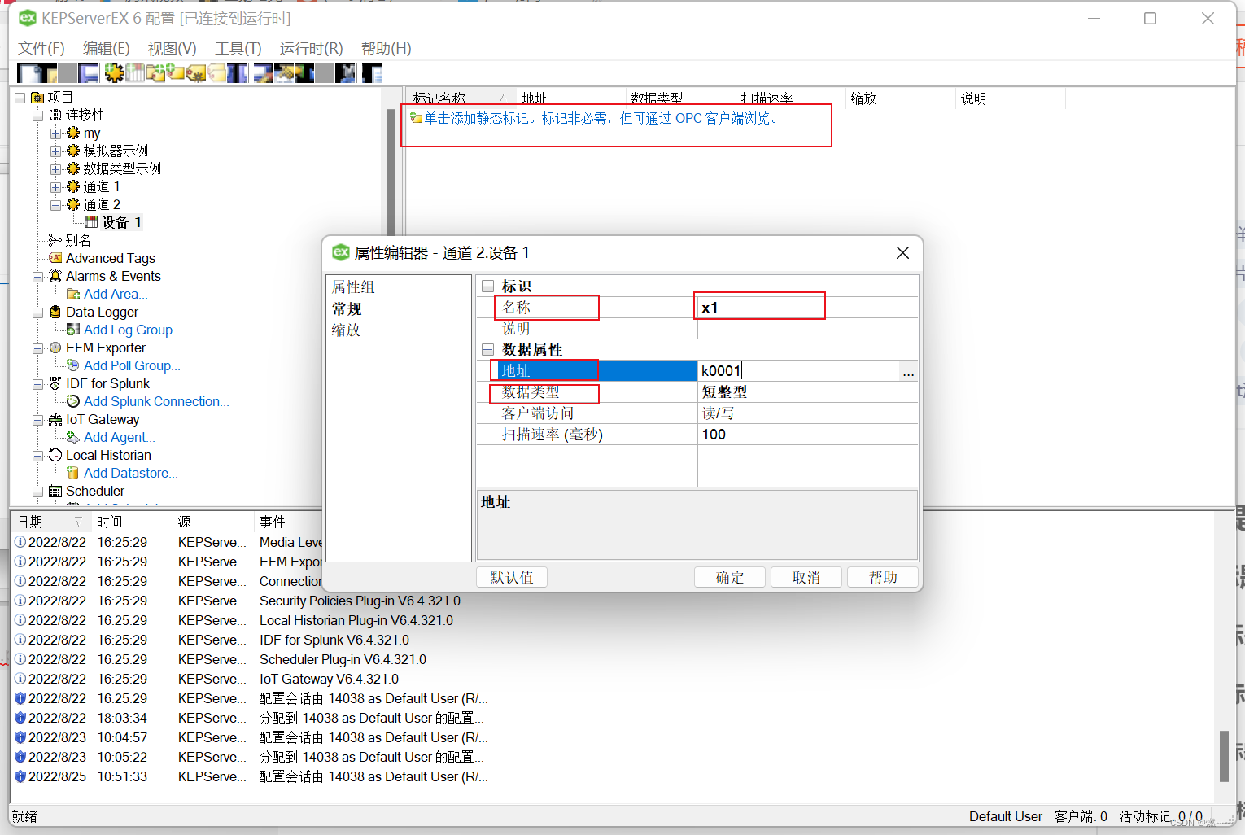The image size is (1245, 835).
Task: Click the tag with gear toolbar icon
Action: [x=196, y=73]
